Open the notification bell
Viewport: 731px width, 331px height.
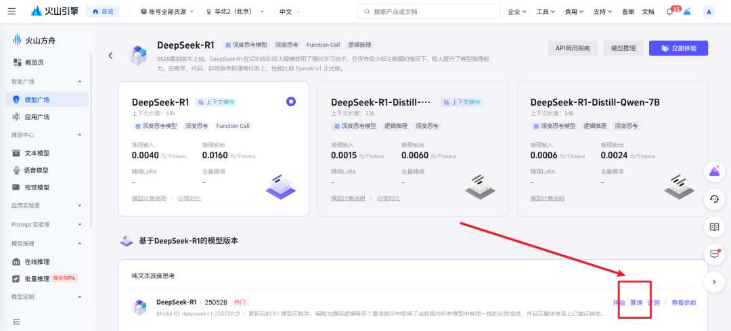[x=669, y=12]
